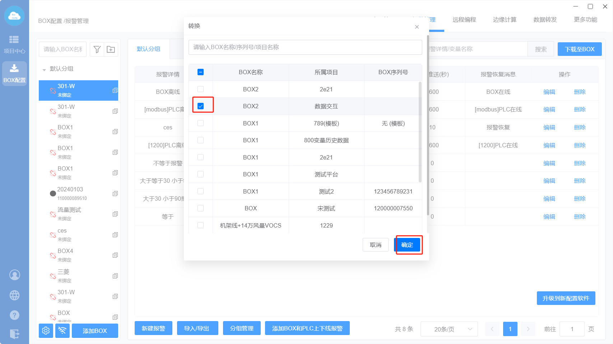Open the user account icon
This screenshot has height=344, width=613.
tap(14, 275)
